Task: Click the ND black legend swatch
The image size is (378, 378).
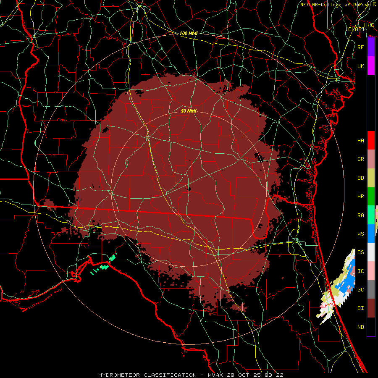Action: pos(371,327)
